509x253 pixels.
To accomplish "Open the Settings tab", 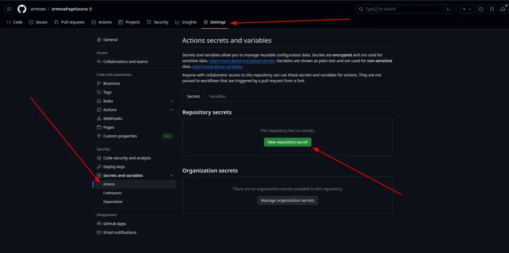I will pyautogui.click(x=214, y=22).
